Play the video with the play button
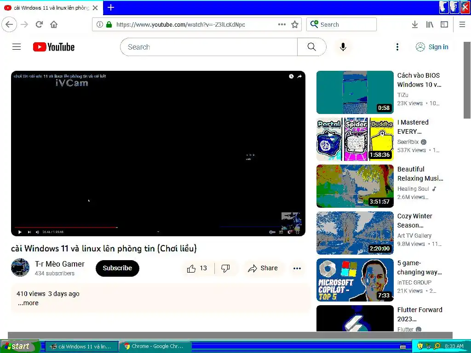Image resolution: width=471 pixels, height=353 pixels. point(20,232)
